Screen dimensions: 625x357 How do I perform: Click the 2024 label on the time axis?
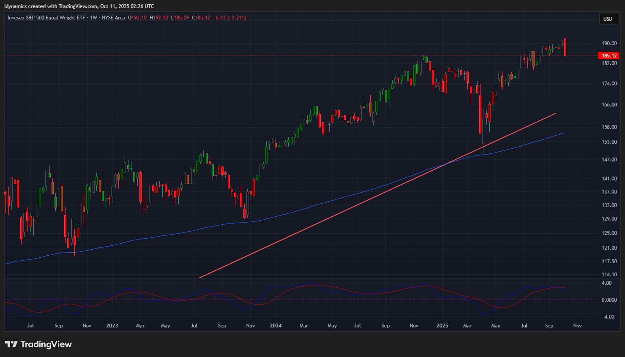point(276,326)
